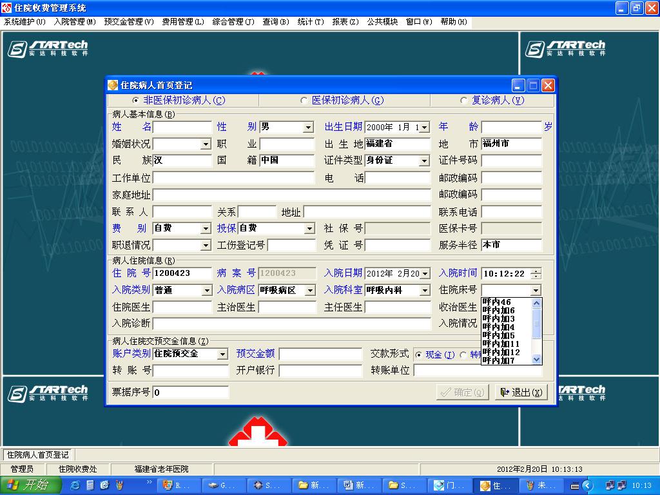Screen dimensions: 660x495
Task: Open the 证件类型 dropdown
Action: (x=424, y=160)
